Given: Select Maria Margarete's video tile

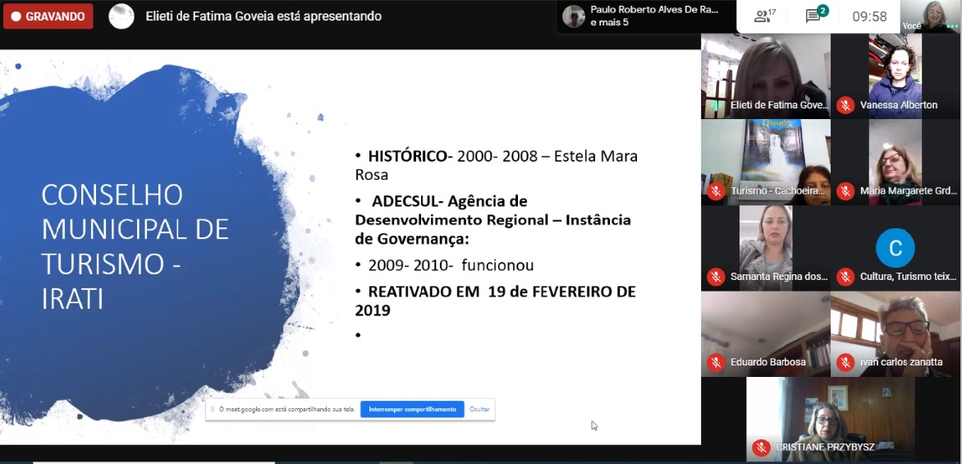Looking at the screenshot, I should click(x=896, y=162).
